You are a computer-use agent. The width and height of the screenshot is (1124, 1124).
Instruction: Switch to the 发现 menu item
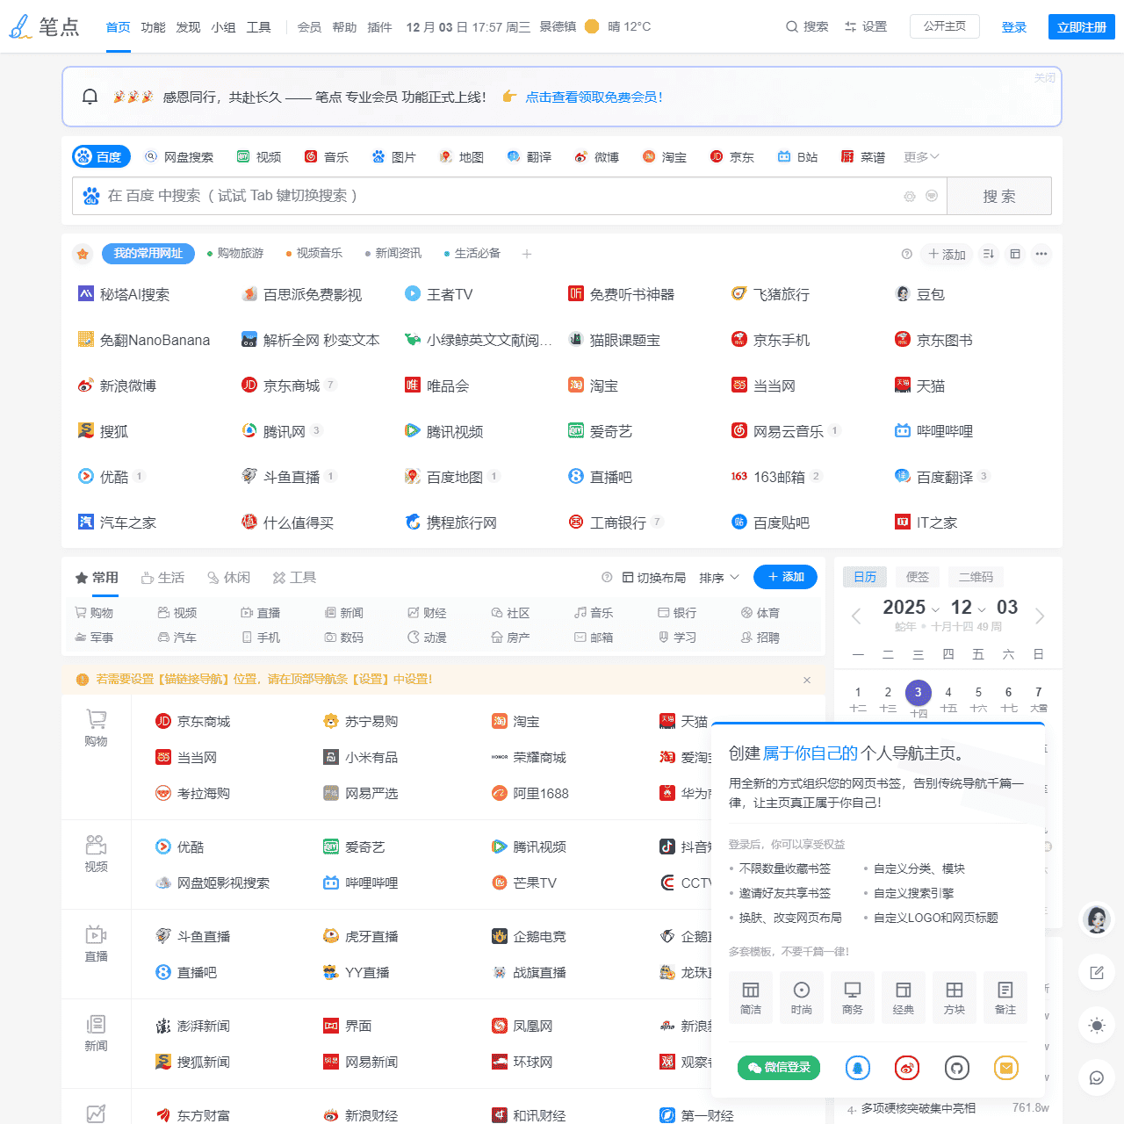click(188, 26)
